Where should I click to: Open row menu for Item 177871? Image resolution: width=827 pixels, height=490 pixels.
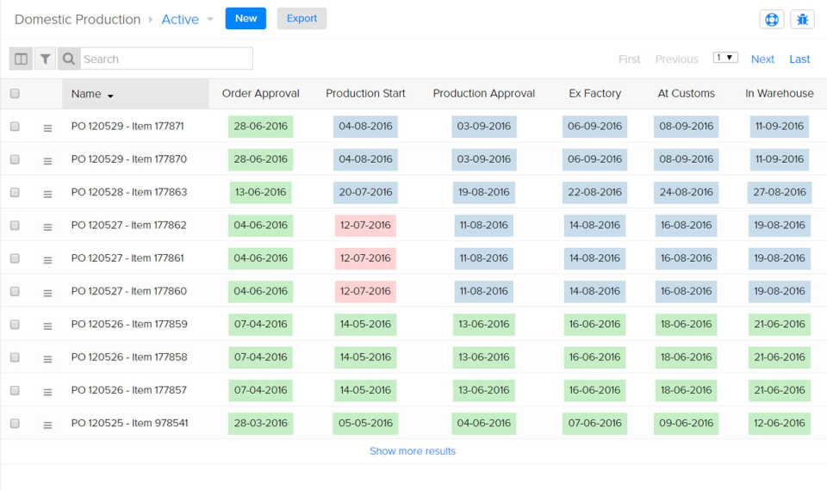tap(47, 128)
